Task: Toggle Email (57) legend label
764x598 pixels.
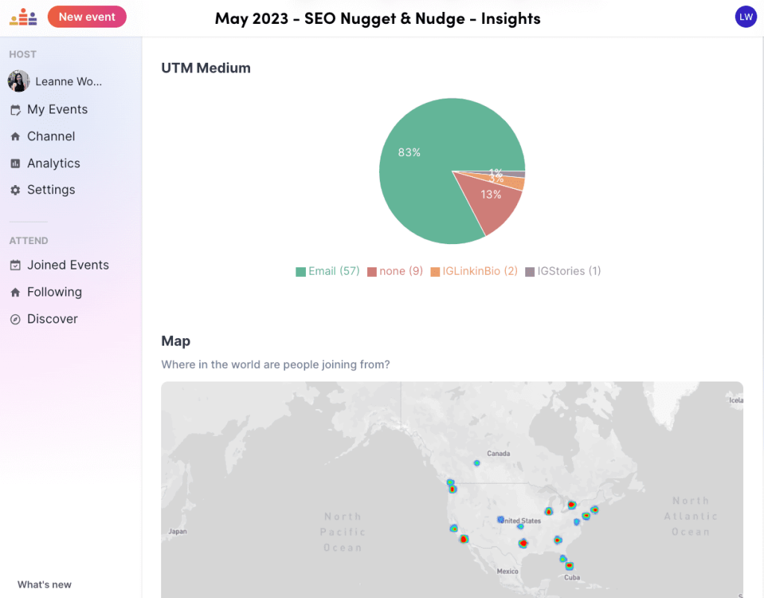Action: coord(334,272)
